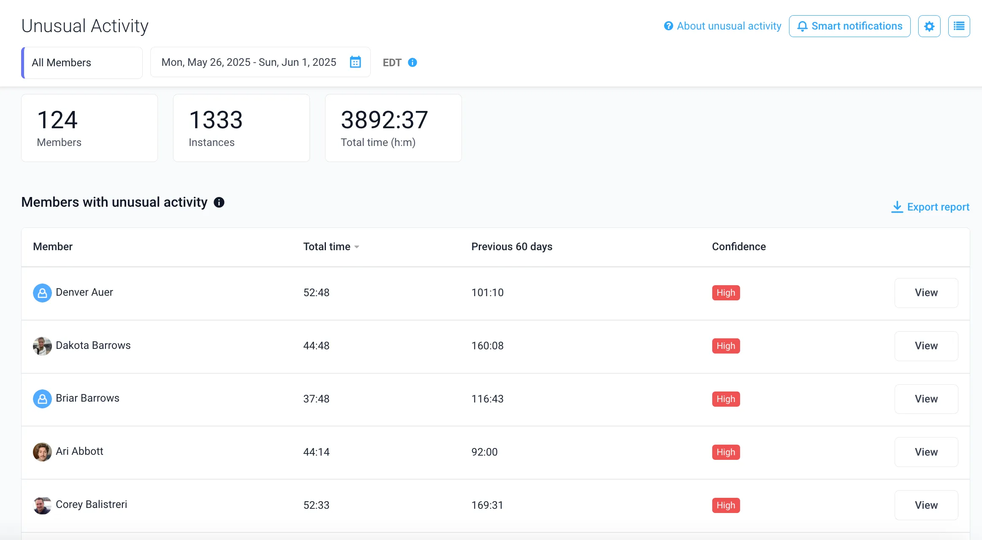Click Corey Balistreri's profile photo

[x=42, y=505]
